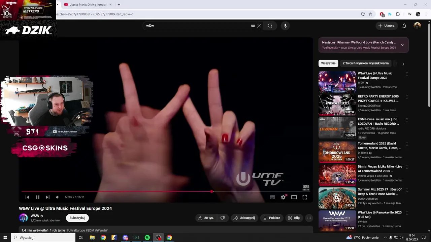Skip to the next video in player
The width and height of the screenshot is (431, 242).
tap(47, 197)
